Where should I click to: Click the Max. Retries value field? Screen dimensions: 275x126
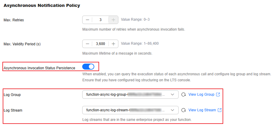point(100,20)
